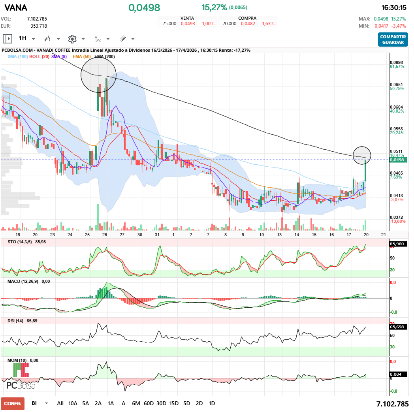414x412 pixels.
Task: Open the BI dropdown arrow at bottom
Action: pos(47,403)
